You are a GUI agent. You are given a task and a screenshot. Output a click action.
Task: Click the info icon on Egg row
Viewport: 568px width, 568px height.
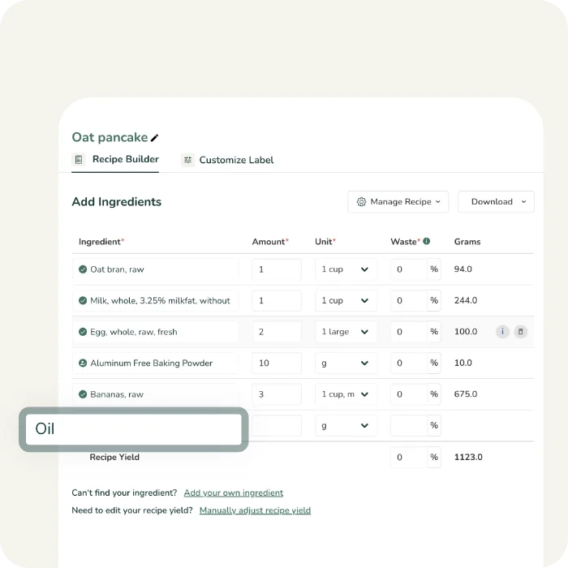click(502, 332)
